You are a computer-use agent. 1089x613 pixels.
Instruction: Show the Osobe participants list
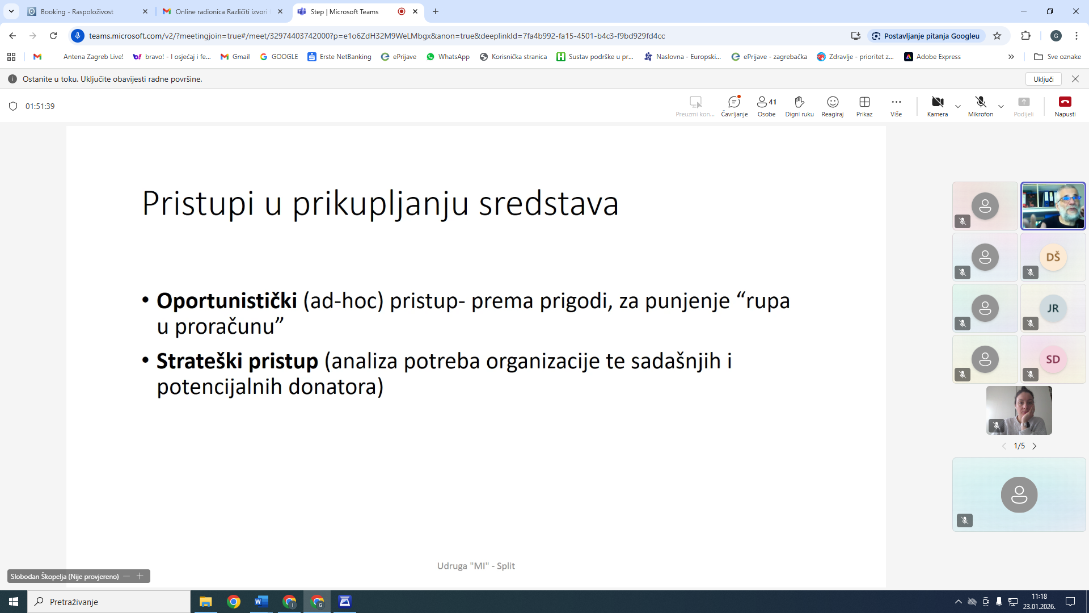(x=766, y=106)
